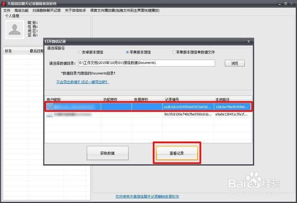Close the 打开微信记录 dialog
This screenshot has width=297, height=203.
tap(249, 41)
